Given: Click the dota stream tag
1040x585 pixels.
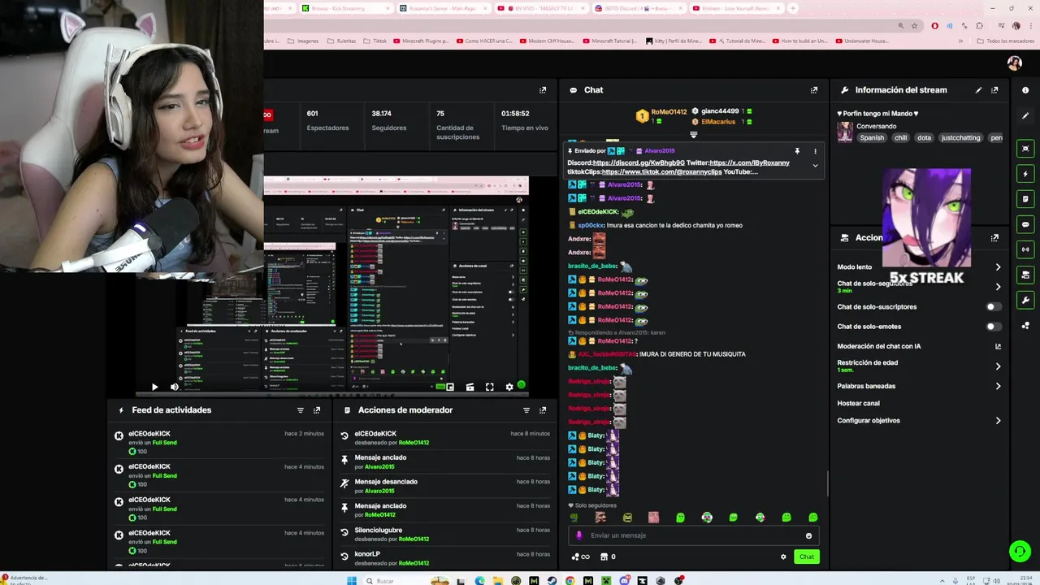Looking at the screenshot, I should pyautogui.click(x=924, y=138).
